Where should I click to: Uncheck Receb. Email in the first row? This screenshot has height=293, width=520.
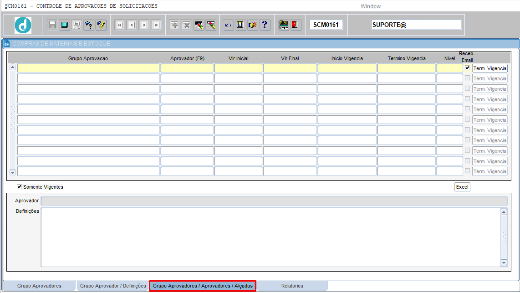467,68
